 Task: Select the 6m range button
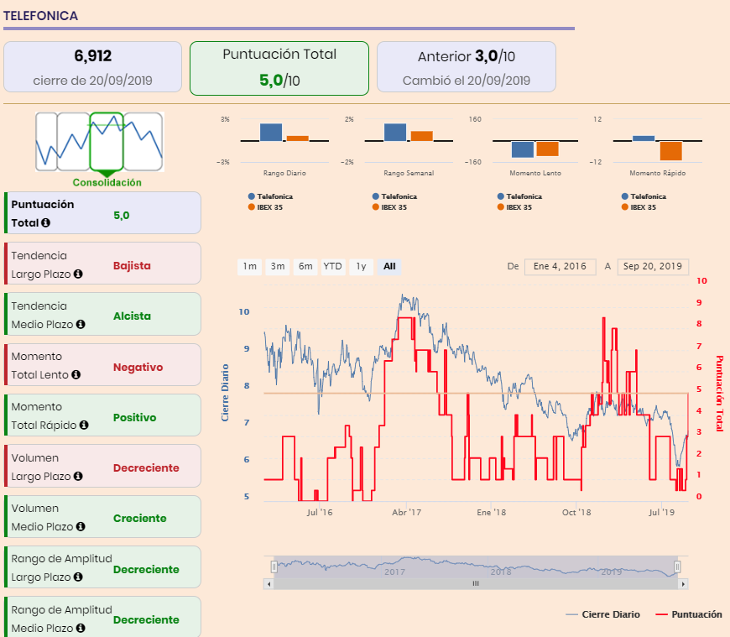pos(305,266)
